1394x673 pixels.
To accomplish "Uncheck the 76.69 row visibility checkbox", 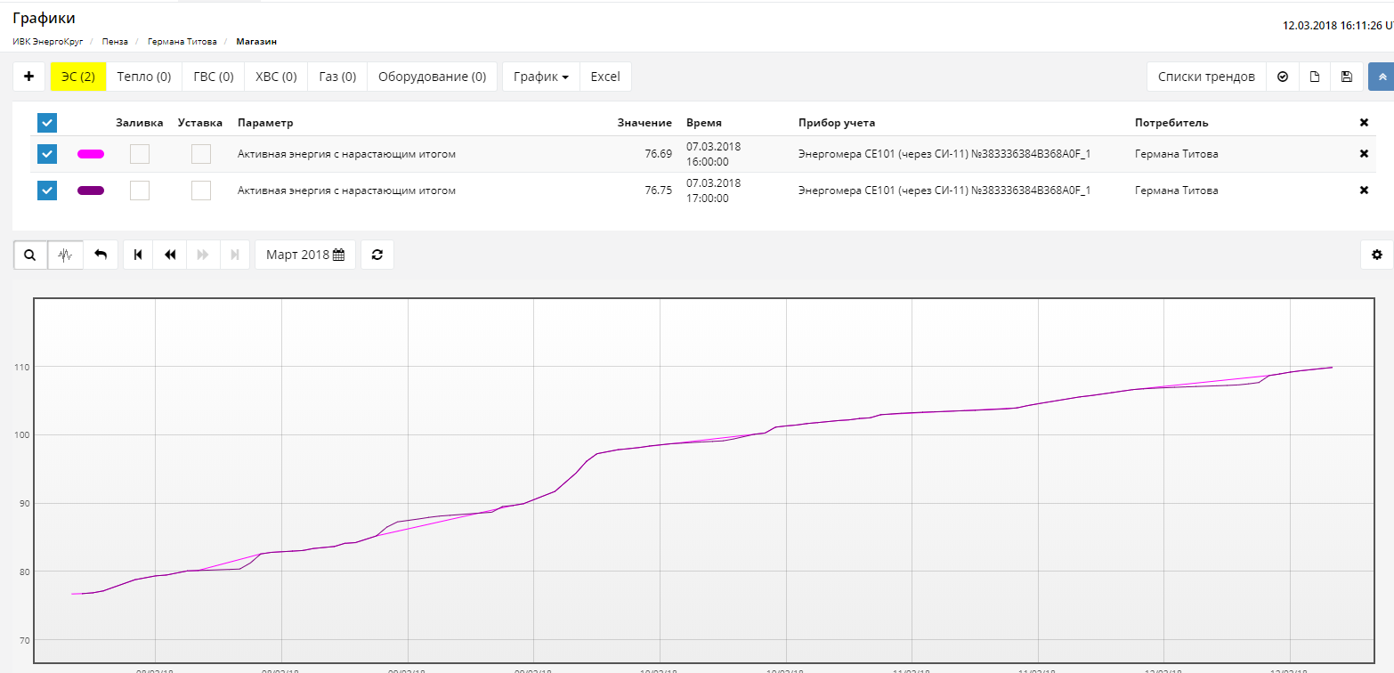I will pos(47,154).
